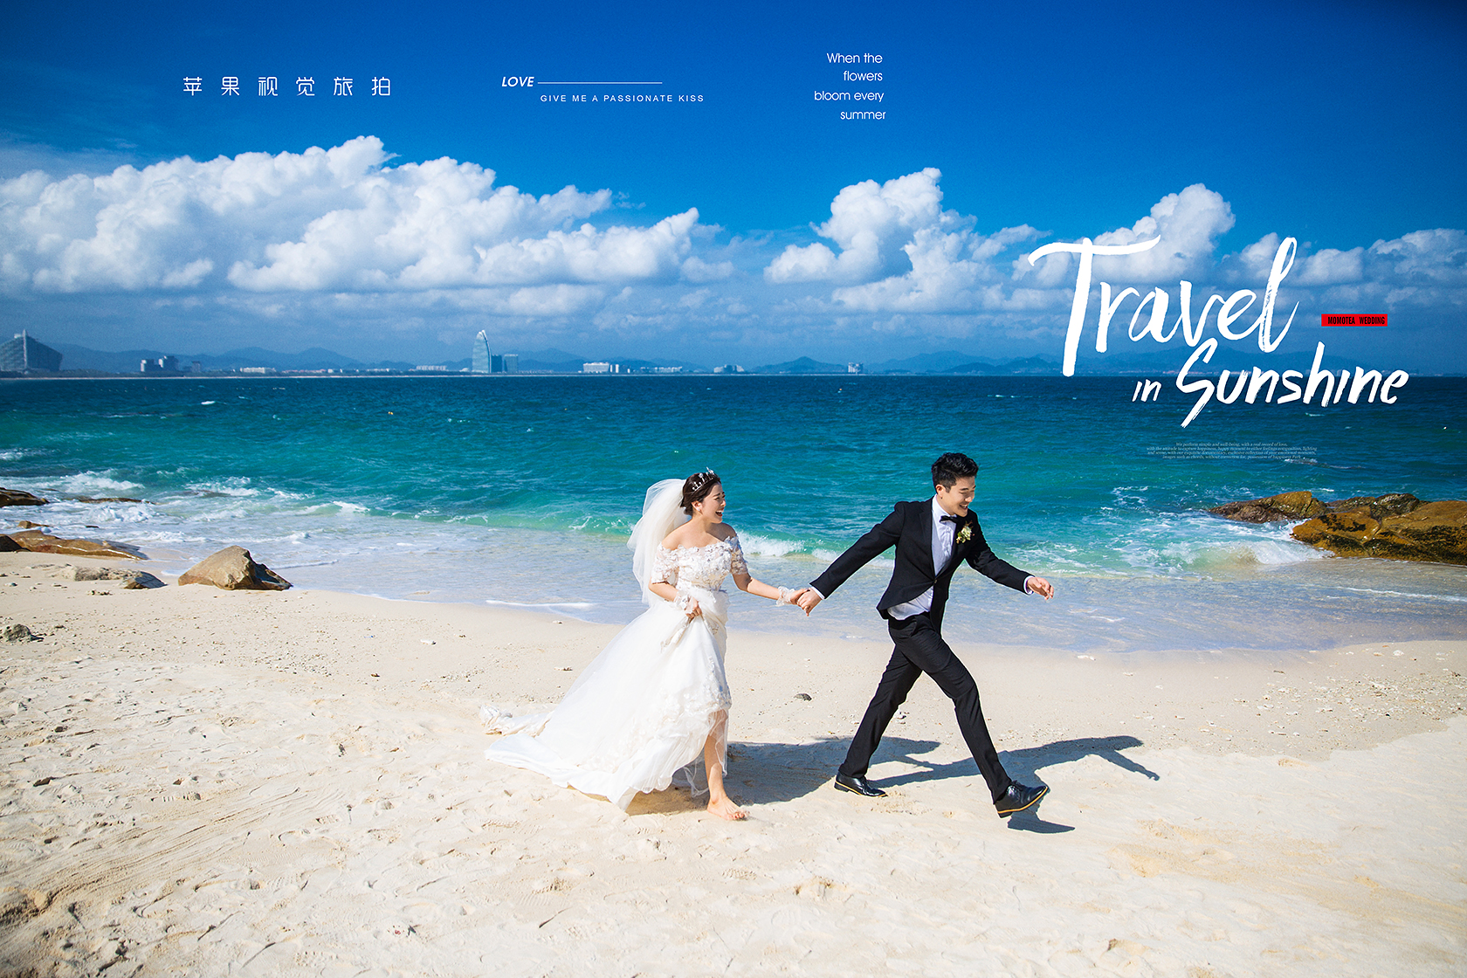Click the text 'When the flowers bloom every summer'
The height and width of the screenshot is (978, 1467).
click(850, 86)
